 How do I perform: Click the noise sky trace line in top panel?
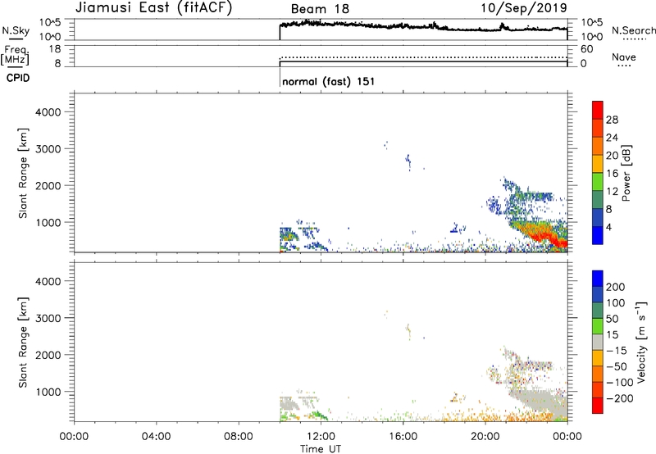422,27
